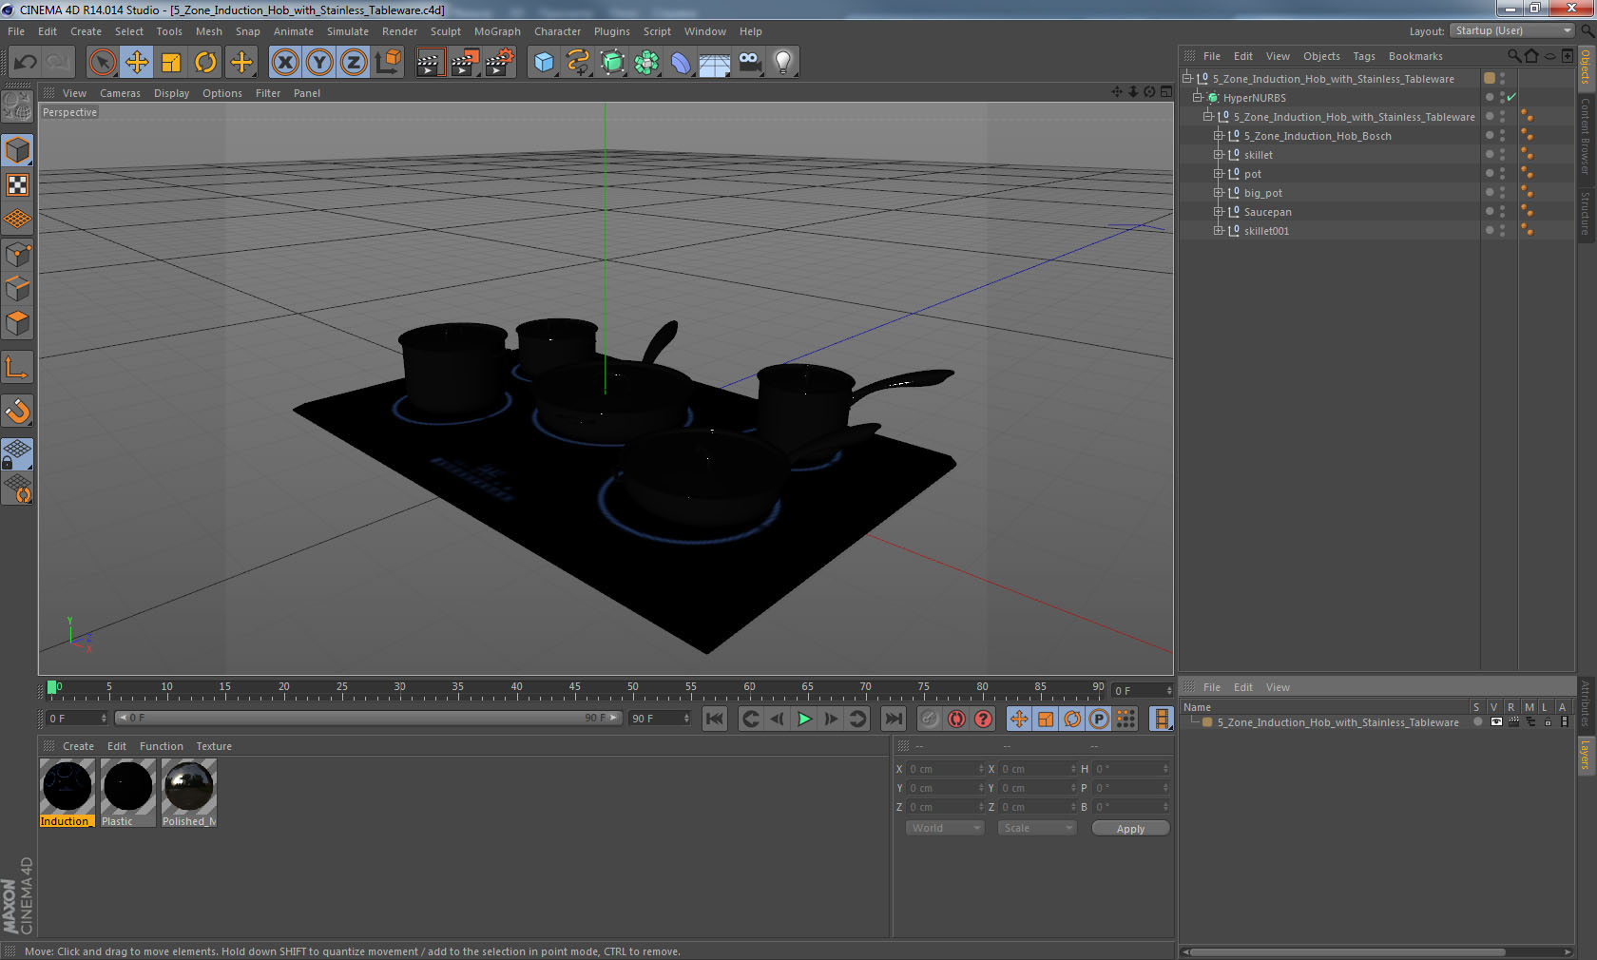Open render settings icon
This screenshot has height=960, width=1597.
[499, 63]
